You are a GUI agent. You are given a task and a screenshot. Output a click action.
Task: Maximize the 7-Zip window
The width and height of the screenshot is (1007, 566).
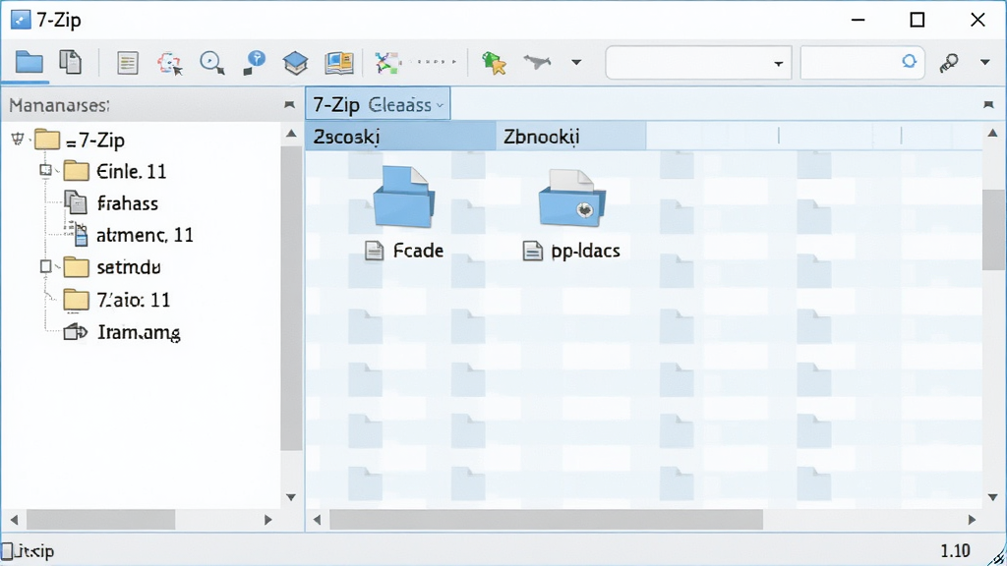[918, 20]
